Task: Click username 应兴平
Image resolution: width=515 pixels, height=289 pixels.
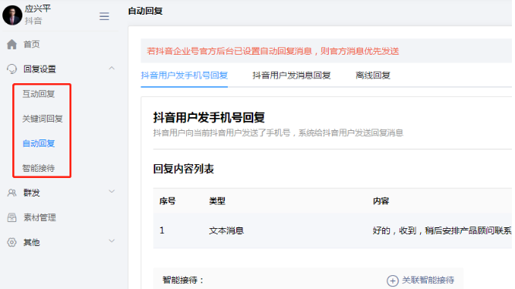Action: pos(38,8)
